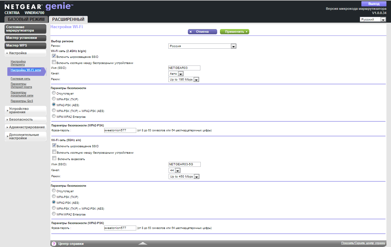Viewport: 391px width, 247px height.
Task: Open the Гостевая сеть sidebar link
Action: [20, 79]
